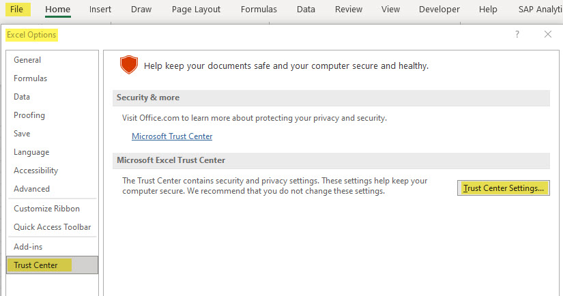This screenshot has height=296, width=563.
Task: Open the Developer ribbon tab
Action: pyautogui.click(x=439, y=10)
